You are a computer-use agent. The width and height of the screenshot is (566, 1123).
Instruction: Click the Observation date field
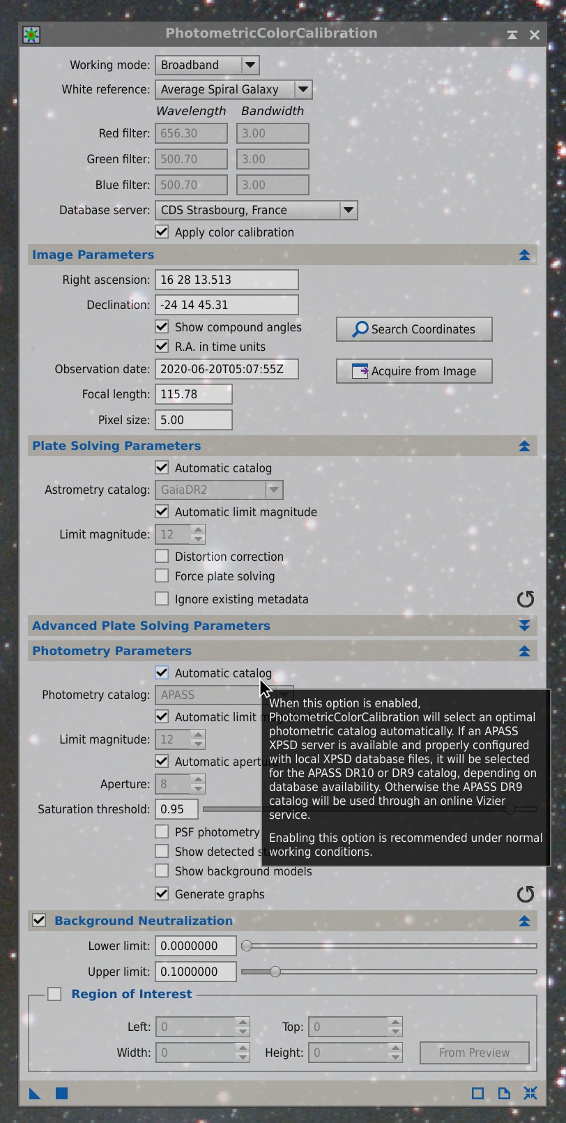[x=227, y=369]
